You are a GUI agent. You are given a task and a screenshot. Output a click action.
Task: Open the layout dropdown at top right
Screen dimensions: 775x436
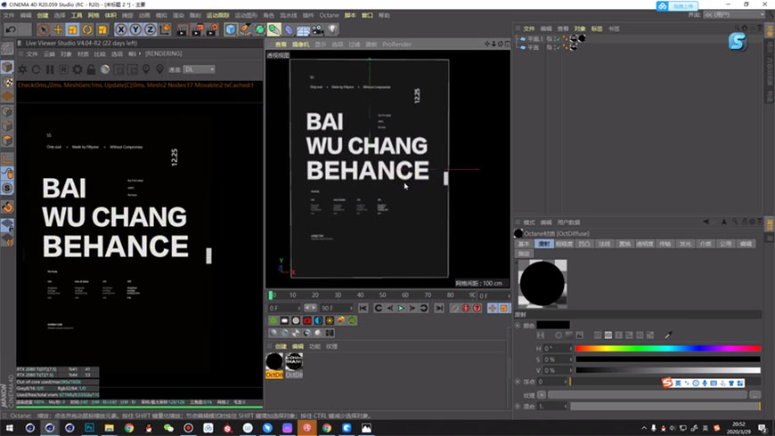(x=734, y=15)
